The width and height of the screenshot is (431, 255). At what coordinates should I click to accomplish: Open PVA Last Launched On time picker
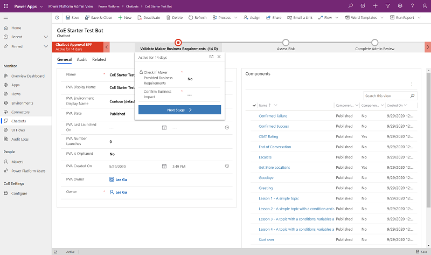pyautogui.click(x=227, y=127)
